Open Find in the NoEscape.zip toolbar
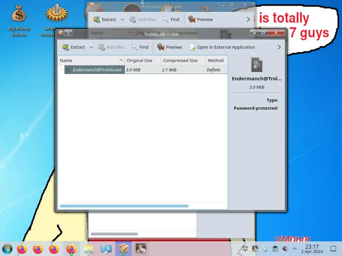Viewport: 342px width, 256px height. pos(171,19)
